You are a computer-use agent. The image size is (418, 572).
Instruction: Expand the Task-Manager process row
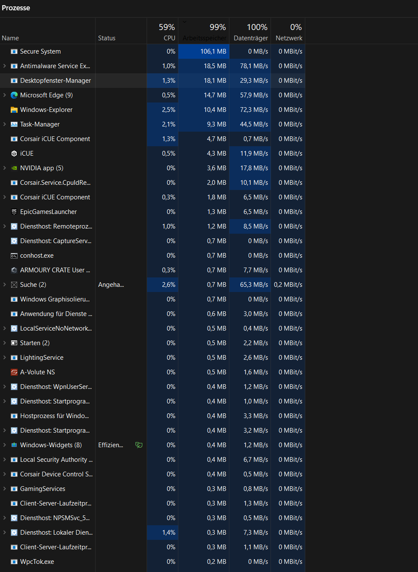[x=5, y=124]
